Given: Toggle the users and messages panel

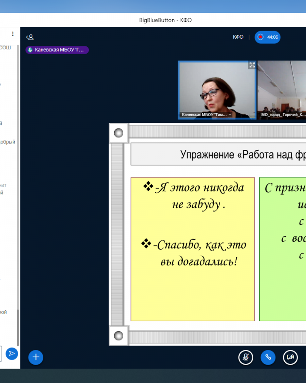Looking at the screenshot, I should 30,37.
